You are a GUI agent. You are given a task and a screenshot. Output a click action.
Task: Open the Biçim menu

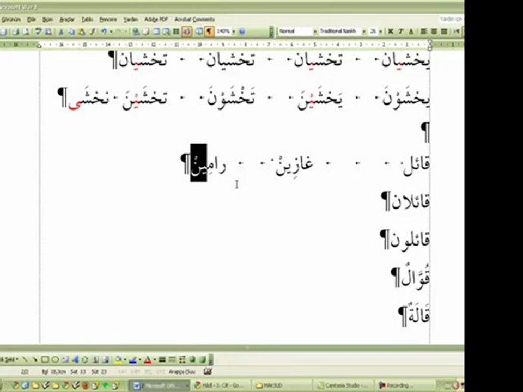click(x=48, y=20)
